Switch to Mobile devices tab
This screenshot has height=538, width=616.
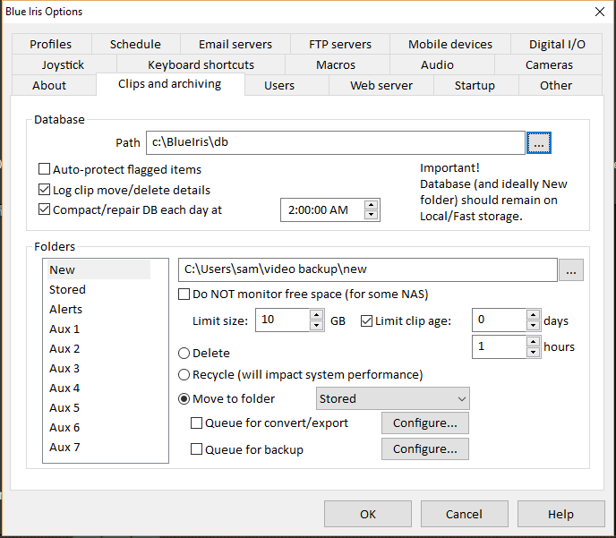click(x=450, y=44)
